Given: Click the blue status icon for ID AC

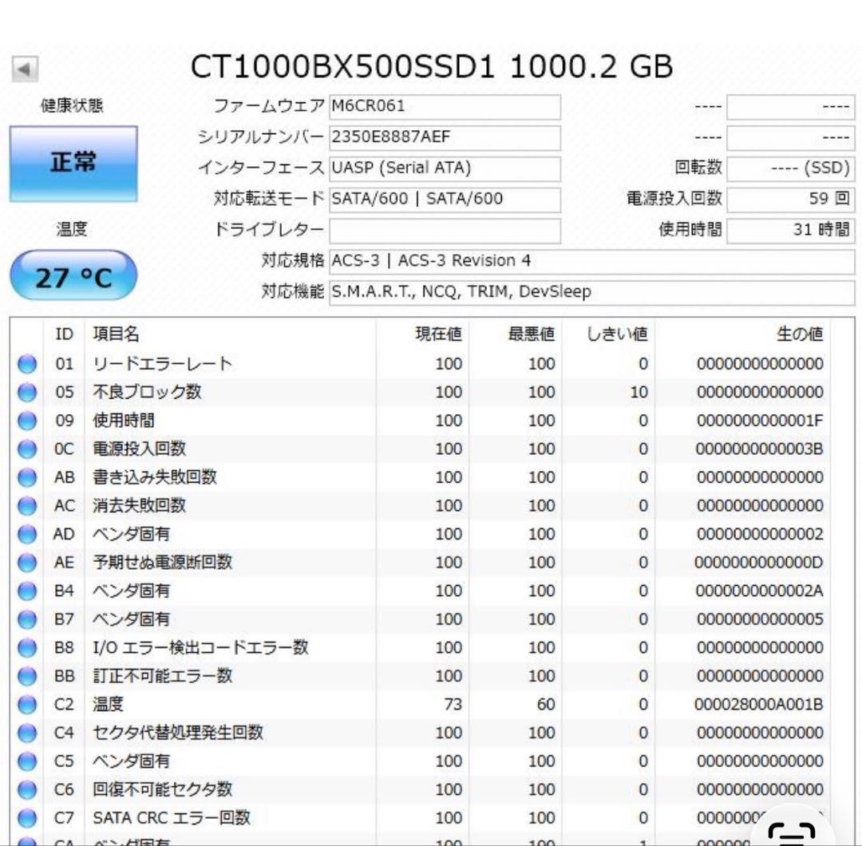Looking at the screenshot, I should [27, 506].
